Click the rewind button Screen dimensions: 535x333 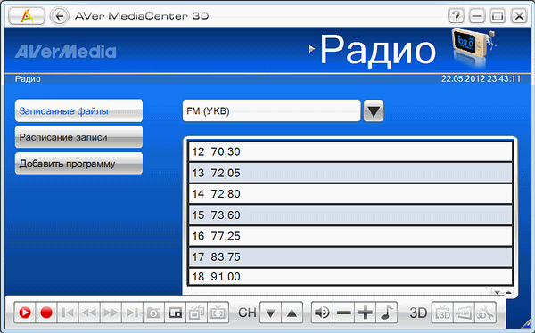coord(89,313)
